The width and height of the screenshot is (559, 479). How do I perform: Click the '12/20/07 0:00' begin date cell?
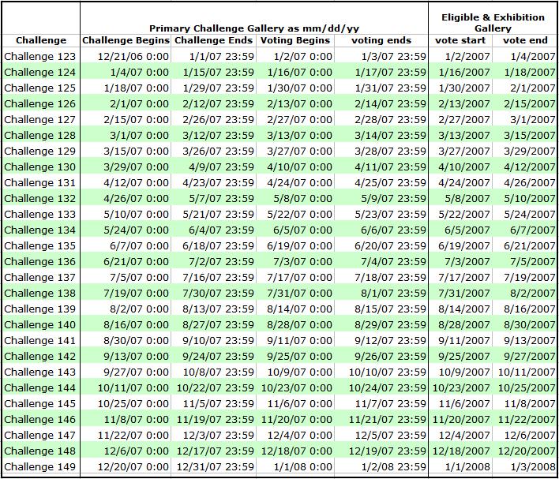pyautogui.click(x=133, y=466)
